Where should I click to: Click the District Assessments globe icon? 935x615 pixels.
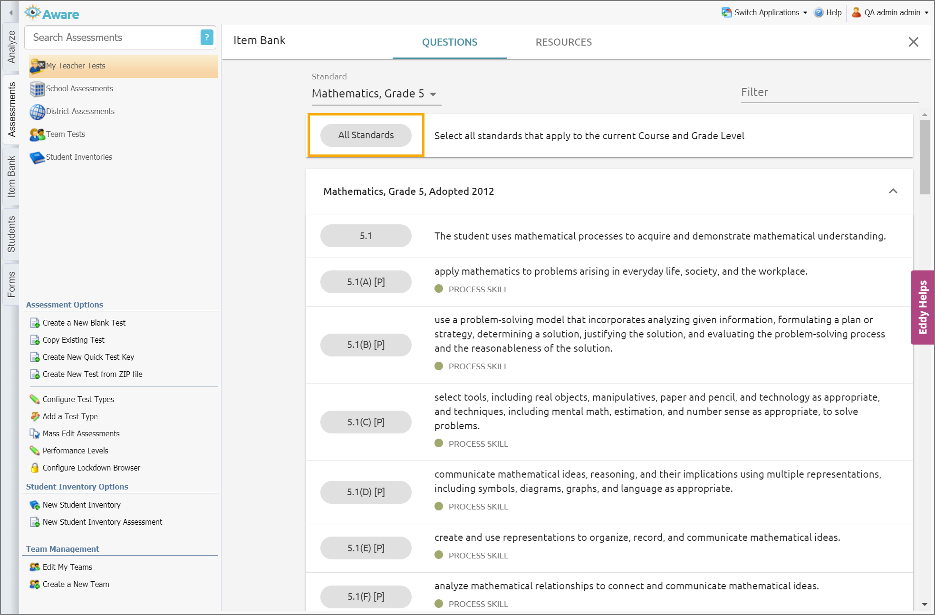pyautogui.click(x=37, y=111)
